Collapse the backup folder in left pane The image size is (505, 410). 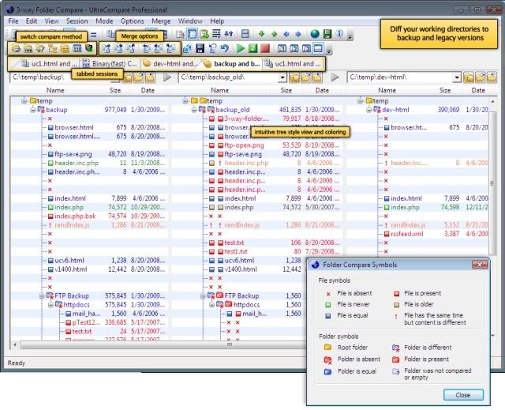click(34, 110)
